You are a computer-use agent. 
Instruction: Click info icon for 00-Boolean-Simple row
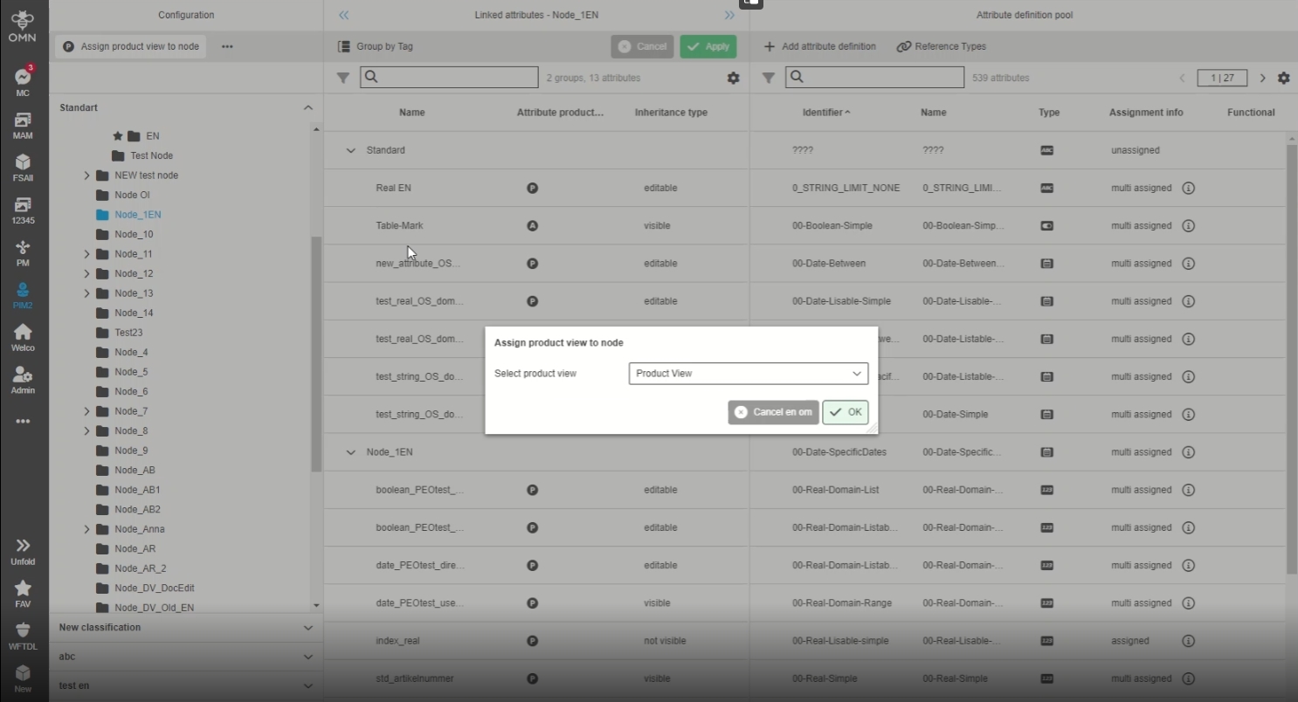click(1188, 225)
